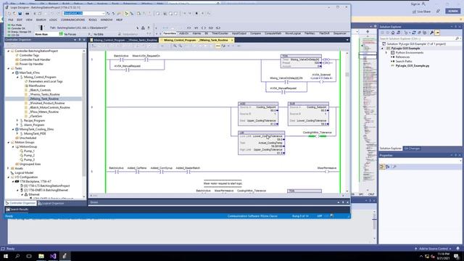Viewport: 464px width, 261px height.
Task: Open Logix Designer from the taskbar
Action: click(x=65, y=256)
